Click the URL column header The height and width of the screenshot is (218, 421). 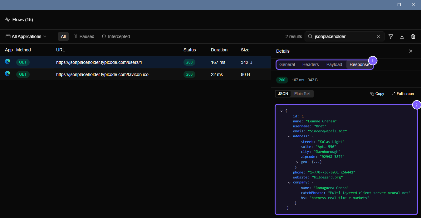pos(61,50)
